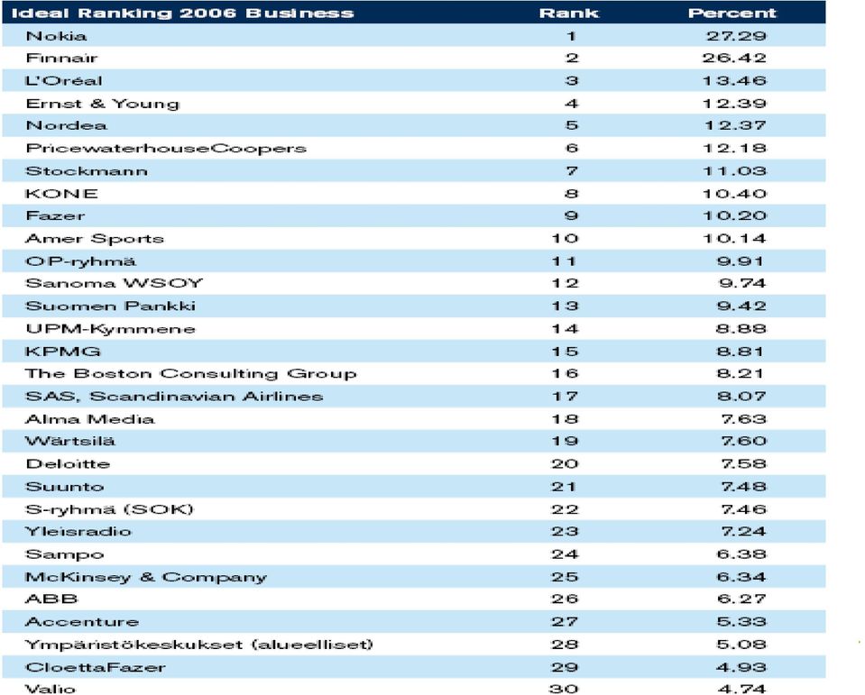Select Valio in the ranking
The image size is (865, 695).
pyautogui.click(x=51, y=689)
